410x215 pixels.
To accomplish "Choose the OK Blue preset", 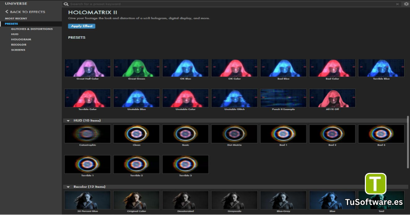I will pos(186,68).
